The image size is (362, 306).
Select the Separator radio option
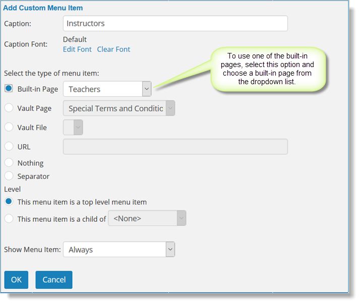point(9,176)
